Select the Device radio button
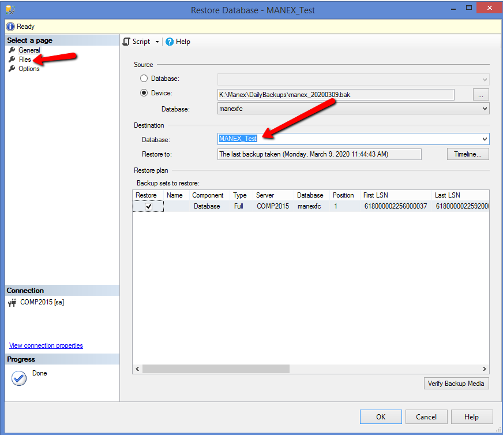This screenshot has height=435, width=503. [144, 93]
